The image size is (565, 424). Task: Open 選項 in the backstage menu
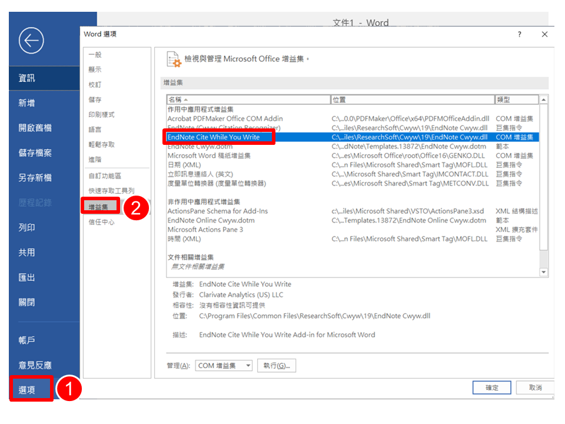click(x=31, y=389)
